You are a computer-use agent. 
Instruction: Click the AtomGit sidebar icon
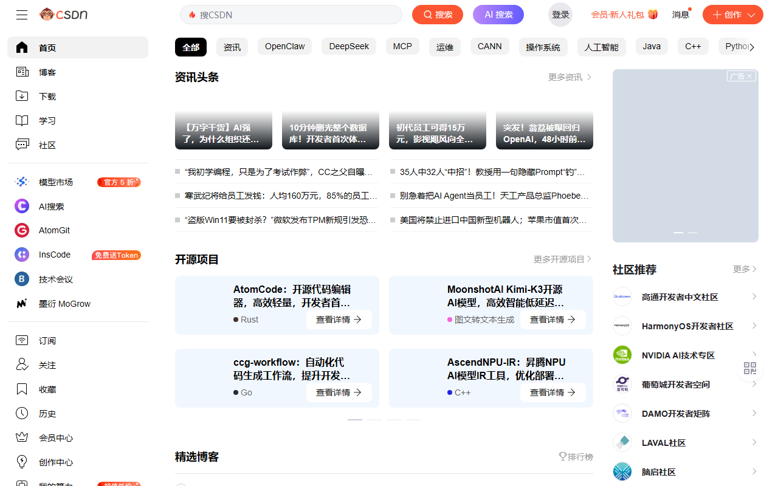22,230
